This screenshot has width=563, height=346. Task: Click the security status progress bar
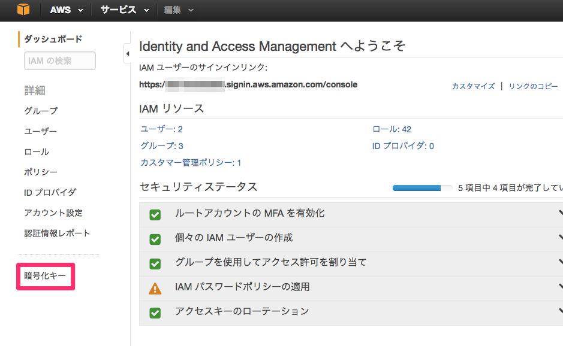pos(422,187)
